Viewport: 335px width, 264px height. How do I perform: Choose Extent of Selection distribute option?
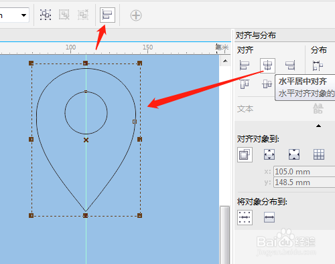[x=245, y=217]
